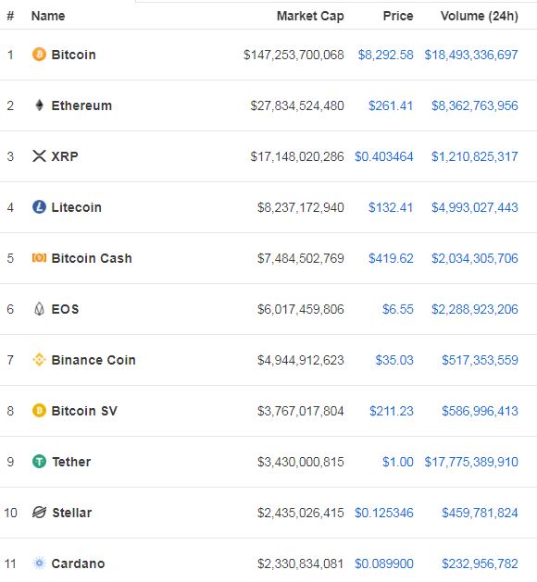Sort by the Price column header

click(398, 16)
